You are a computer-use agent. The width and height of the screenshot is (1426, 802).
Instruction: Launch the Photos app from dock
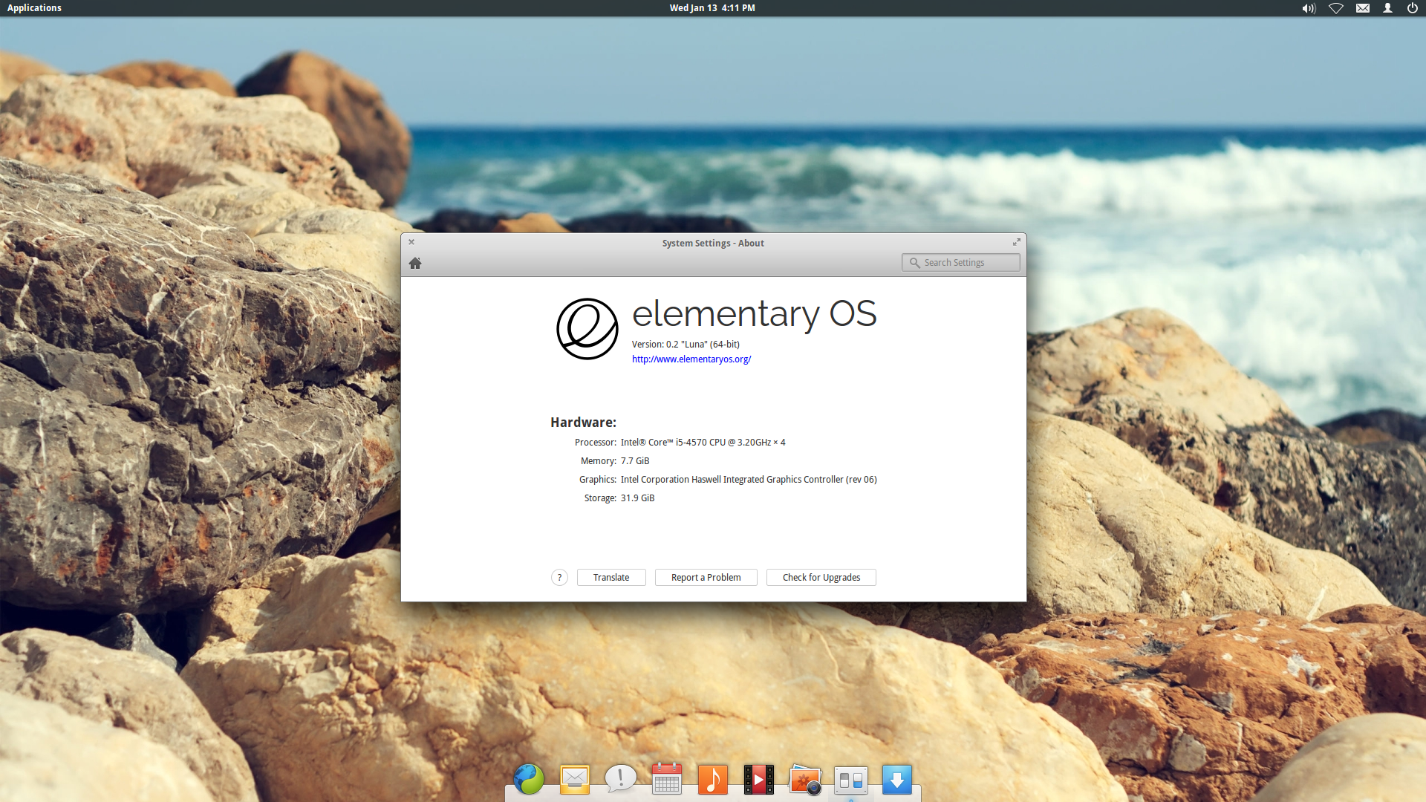[805, 780]
